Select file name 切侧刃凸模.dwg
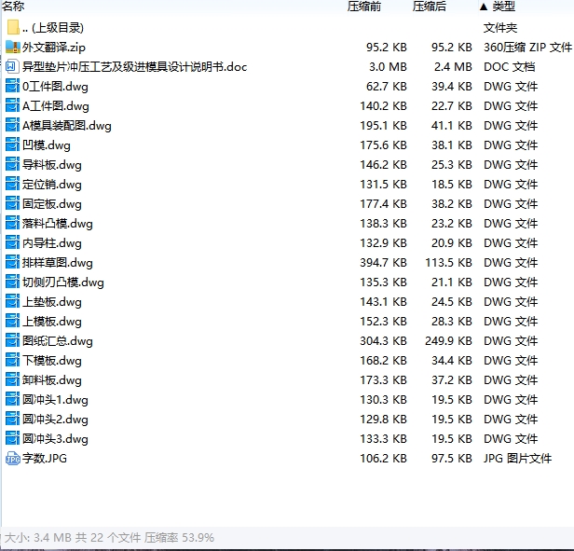This screenshot has height=551, width=574. tap(63, 282)
